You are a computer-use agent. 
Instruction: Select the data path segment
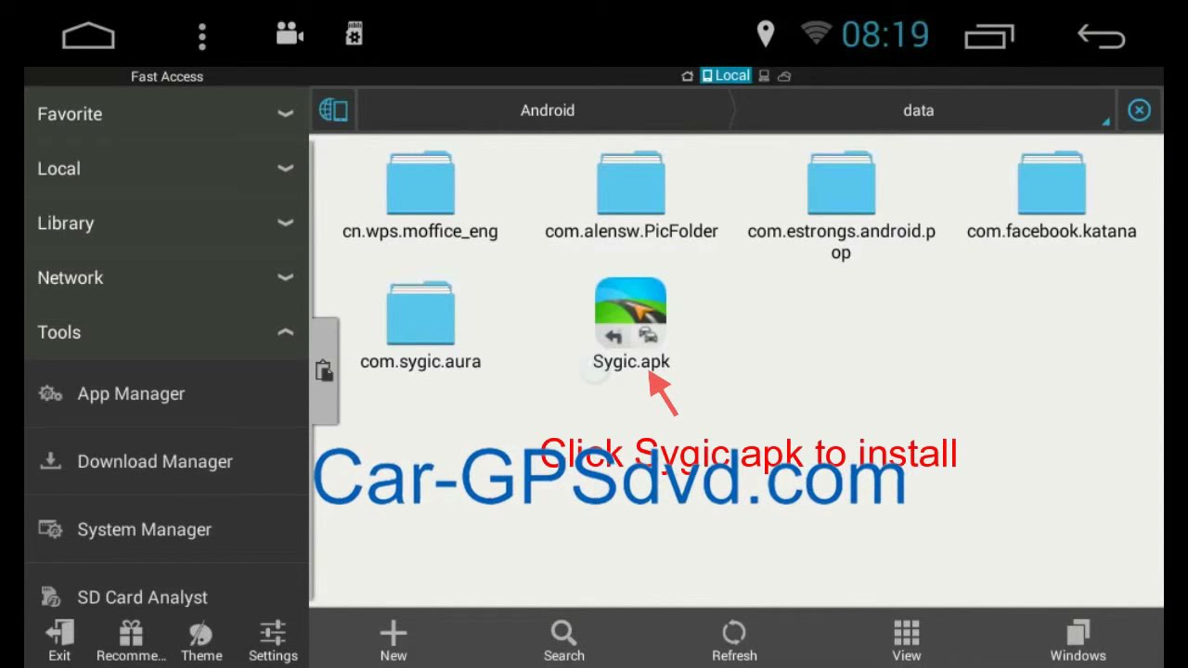coord(919,110)
